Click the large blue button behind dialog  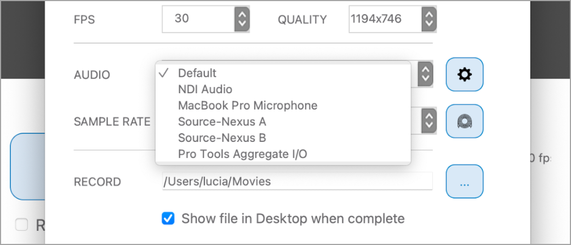(x=26, y=166)
